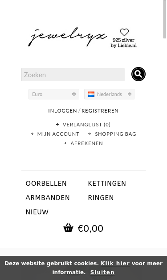Open the Euro currency dropdown
Viewport: 167px width, 280px height.
[x=54, y=94]
